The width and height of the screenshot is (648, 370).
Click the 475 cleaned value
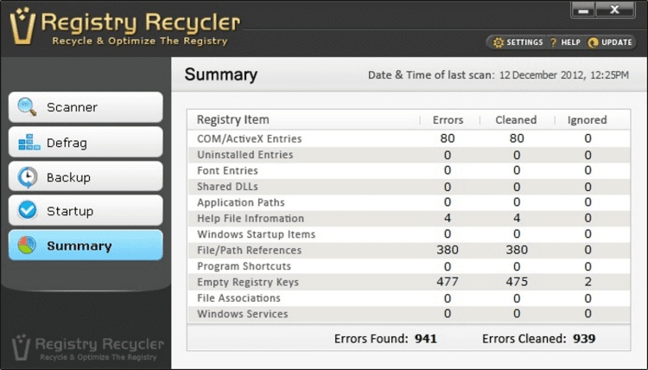517,282
